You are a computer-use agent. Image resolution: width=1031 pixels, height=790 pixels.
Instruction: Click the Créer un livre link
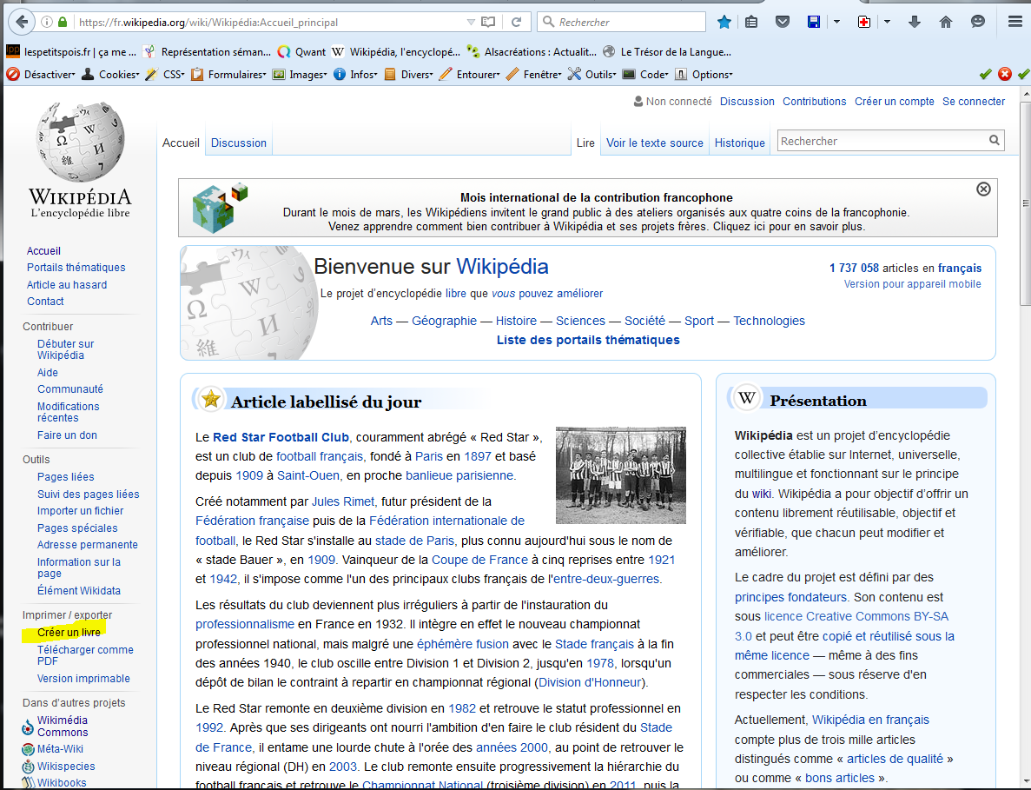(x=69, y=633)
